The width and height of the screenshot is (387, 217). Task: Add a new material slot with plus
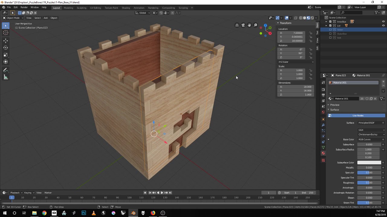(x=383, y=82)
